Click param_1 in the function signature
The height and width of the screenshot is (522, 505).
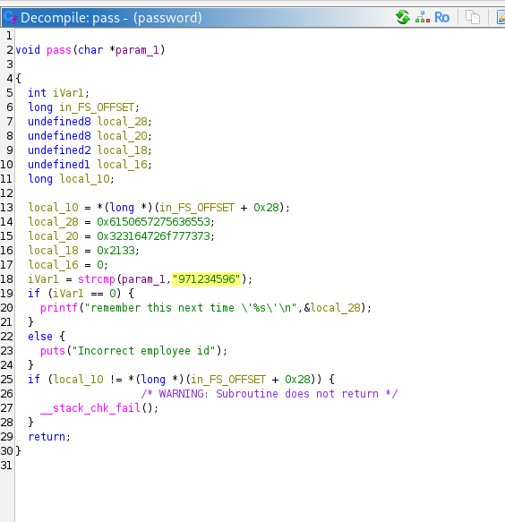(x=137, y=50)
